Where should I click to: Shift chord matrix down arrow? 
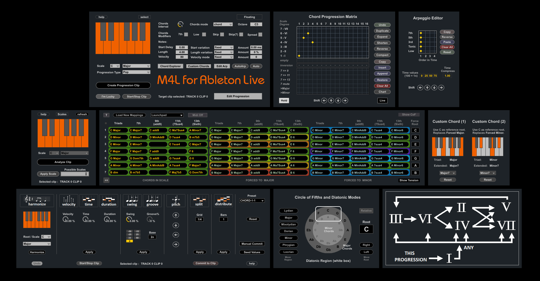pos(338,100)
